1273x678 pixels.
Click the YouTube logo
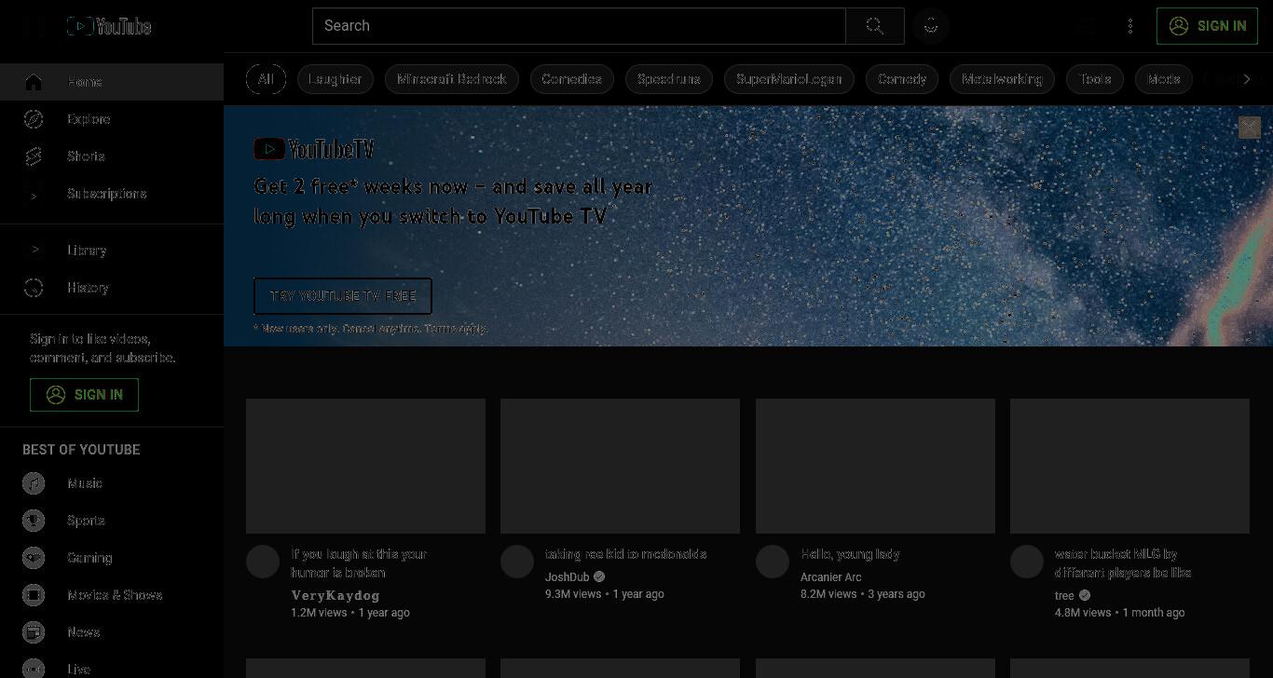point(109,26)
